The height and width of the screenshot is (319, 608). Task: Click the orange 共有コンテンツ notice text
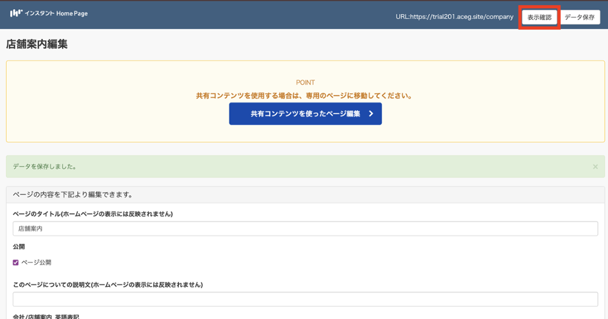click(x=305, y=96)
